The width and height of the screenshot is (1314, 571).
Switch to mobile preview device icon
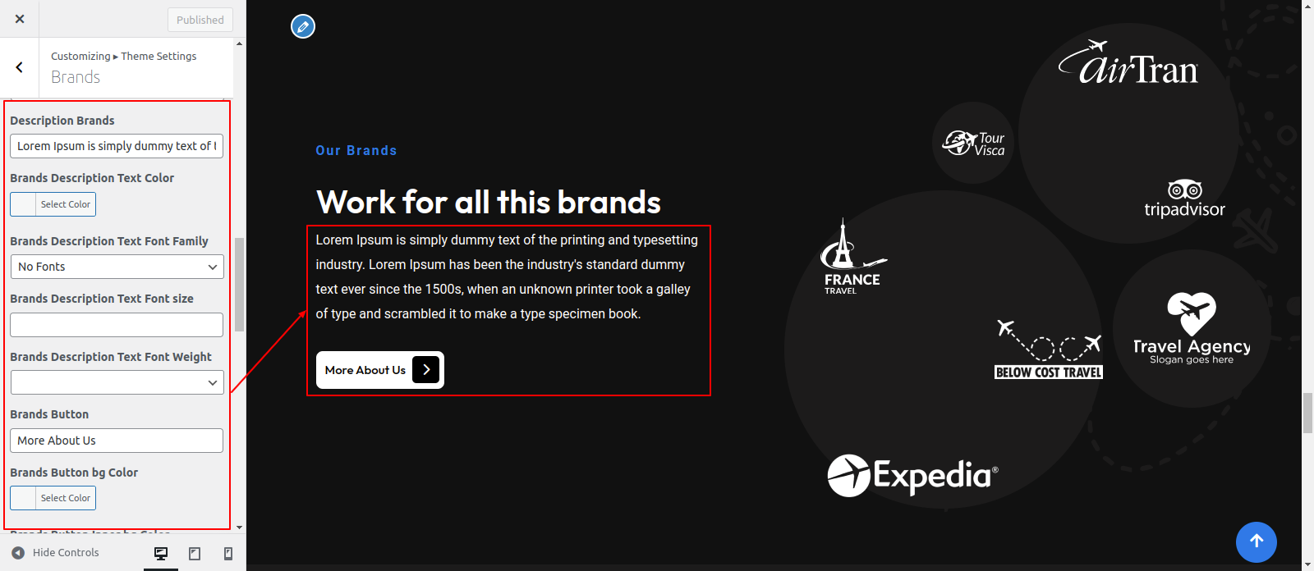click(228, 554)
